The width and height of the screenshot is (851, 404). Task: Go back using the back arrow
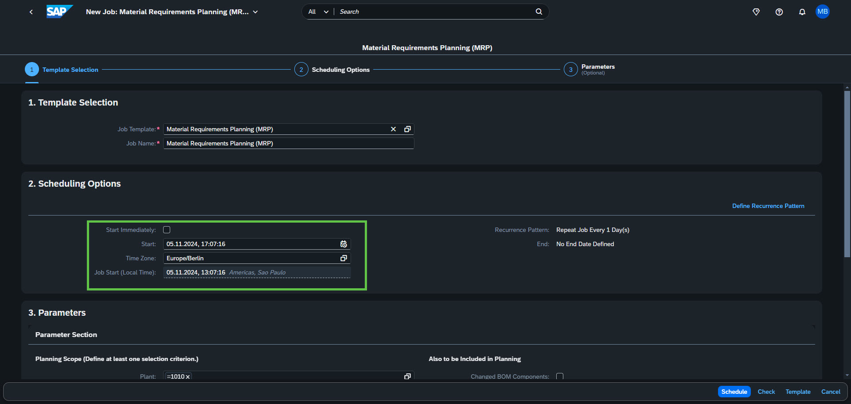tap(31, 12)
